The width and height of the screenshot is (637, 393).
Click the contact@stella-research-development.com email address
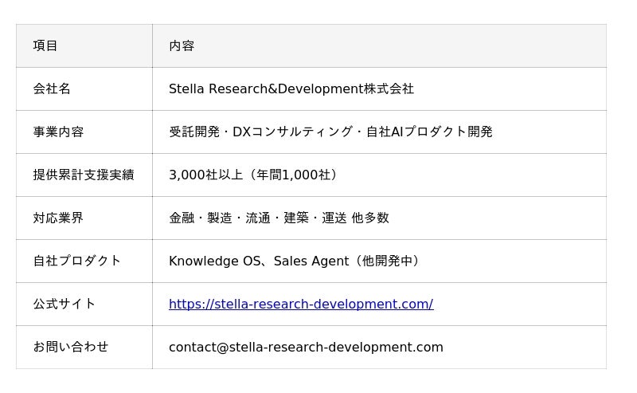click(306, 347)
